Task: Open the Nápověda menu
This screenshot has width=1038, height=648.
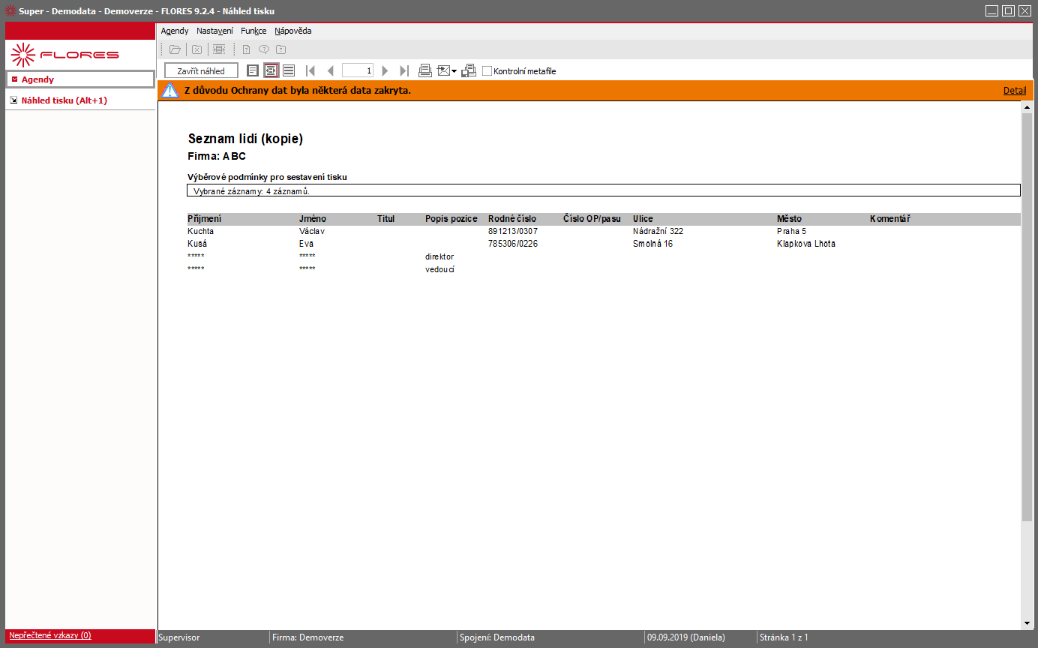Action: click(x=293, y=31)
